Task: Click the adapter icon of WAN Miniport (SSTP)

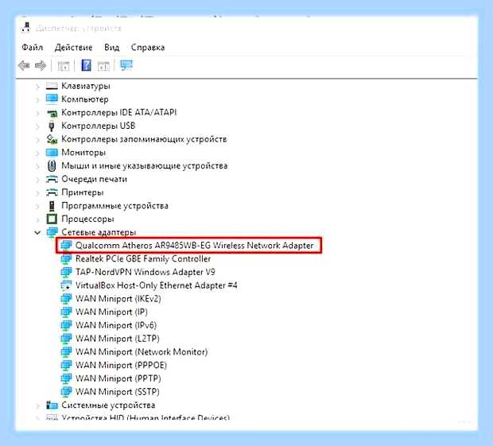Action: [66, 392]
